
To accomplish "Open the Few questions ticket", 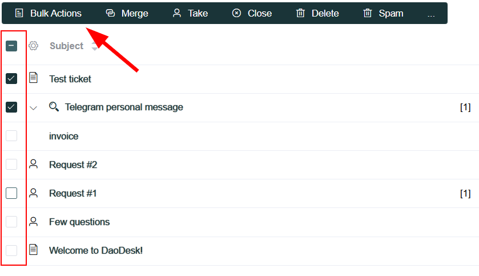I will [x=79, y=222].
